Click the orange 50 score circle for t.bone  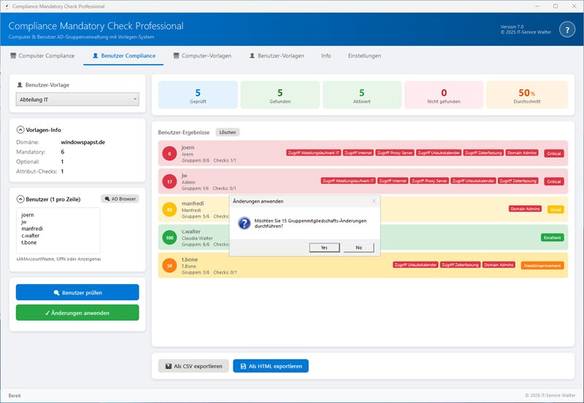[169, 266]
